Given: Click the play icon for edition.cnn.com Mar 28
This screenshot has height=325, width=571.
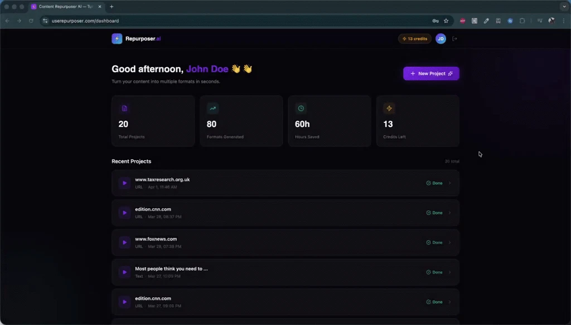Looking at the screenshot, I should [124, 213].
